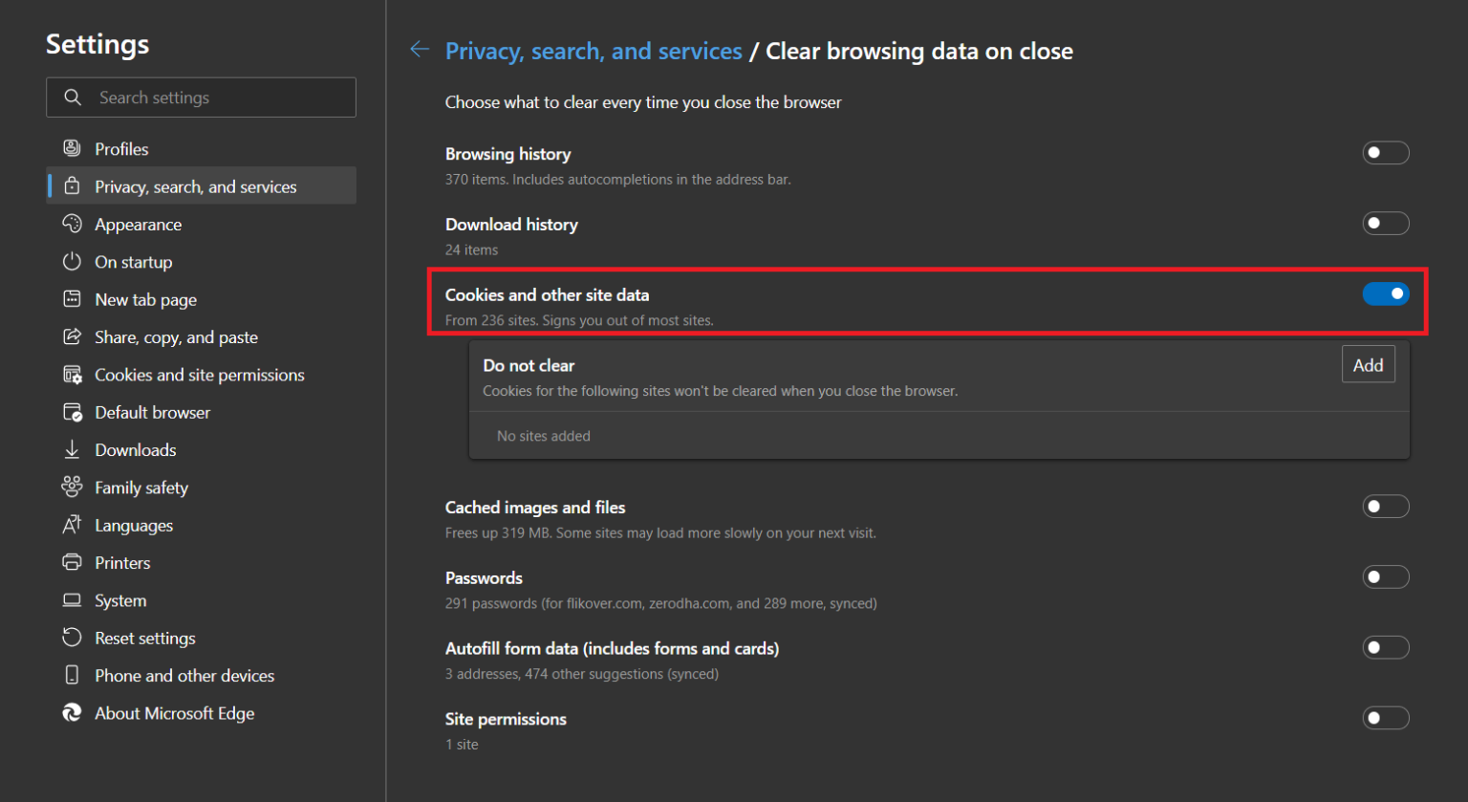Viewport: 1468px width, 802px height.
Task: Open Downloads settings via the arrow icon
Action: coord(72,449)
